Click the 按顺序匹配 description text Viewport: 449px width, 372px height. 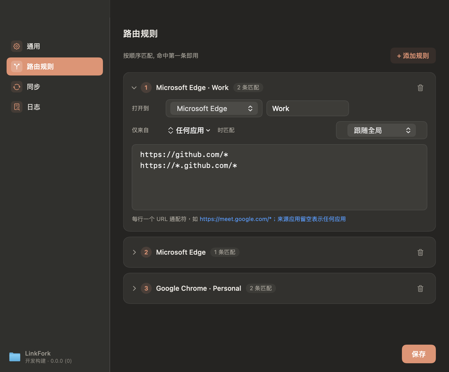(161, 56)
